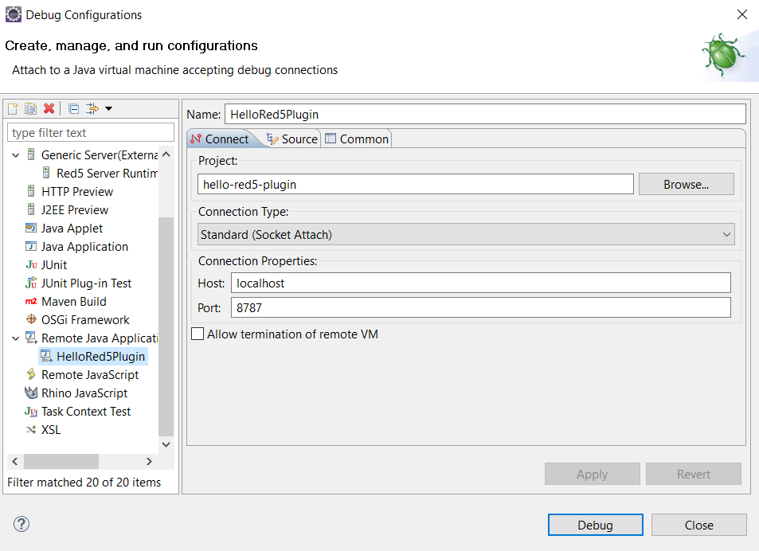Viewport: 759px width, 551px height.
Task: Select Task Context Test type
Action: (x=86, y=412)
